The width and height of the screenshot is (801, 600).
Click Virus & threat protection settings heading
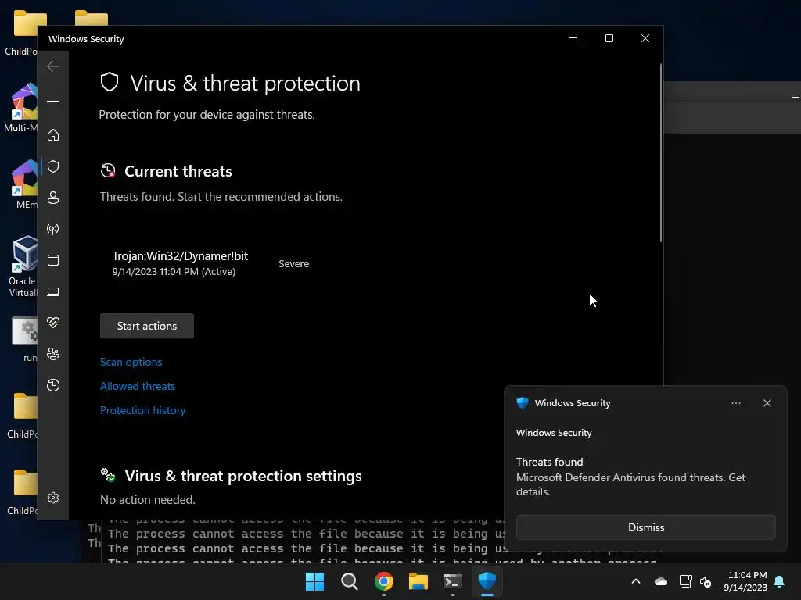(243, 476)
